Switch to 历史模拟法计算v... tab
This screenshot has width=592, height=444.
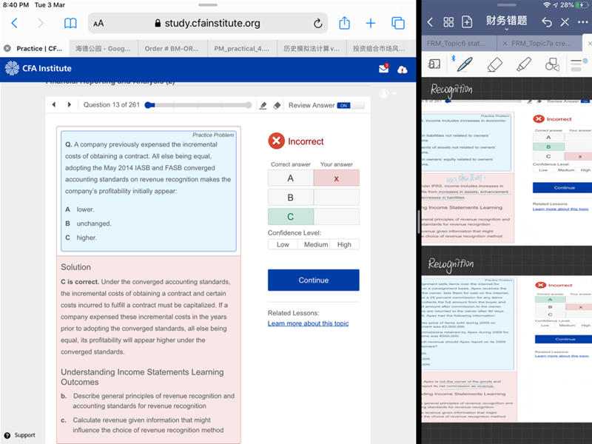pos(311,48)
